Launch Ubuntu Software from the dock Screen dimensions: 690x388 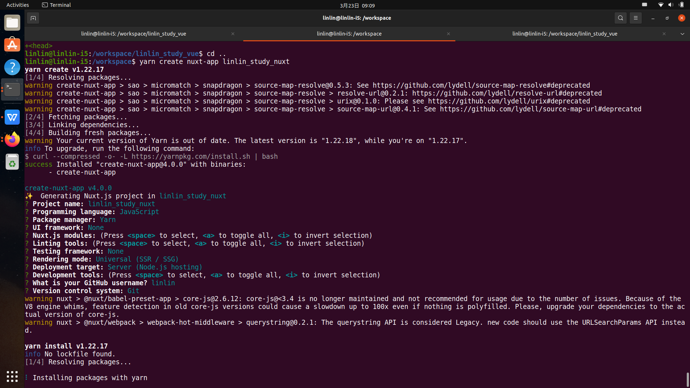[x=12, y=45]
